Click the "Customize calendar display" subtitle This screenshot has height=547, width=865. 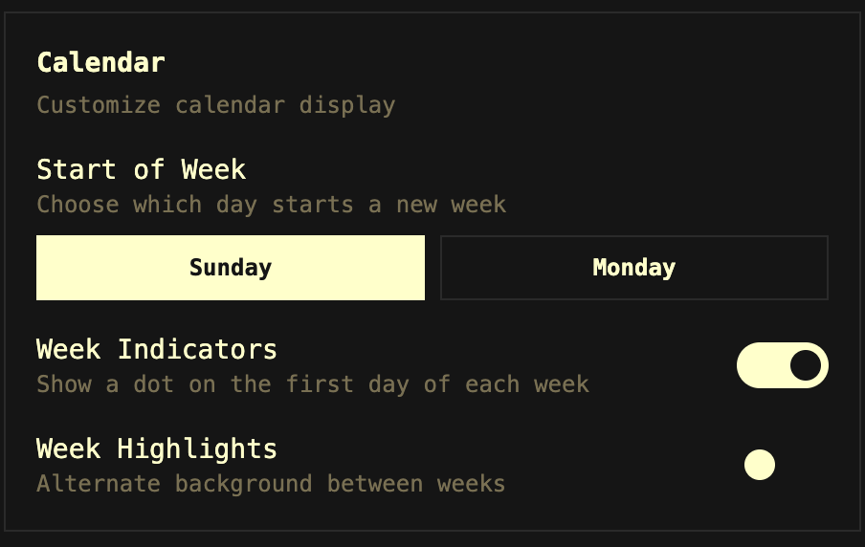215,105
